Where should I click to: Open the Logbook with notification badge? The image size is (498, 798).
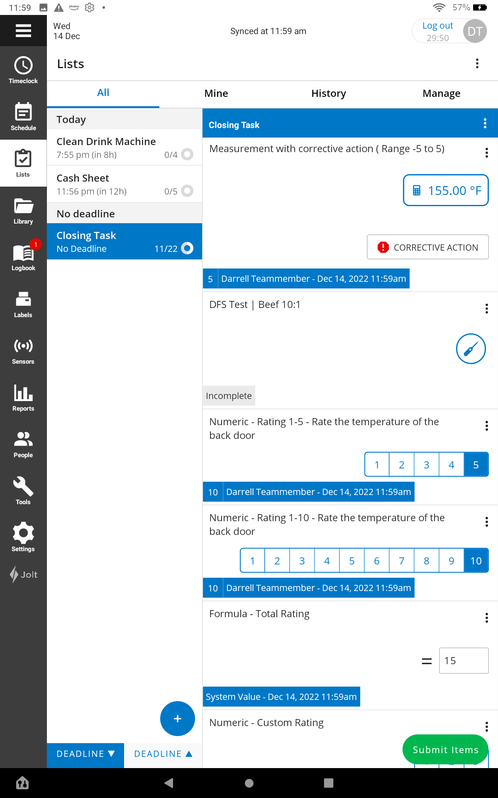click(23, 257)
